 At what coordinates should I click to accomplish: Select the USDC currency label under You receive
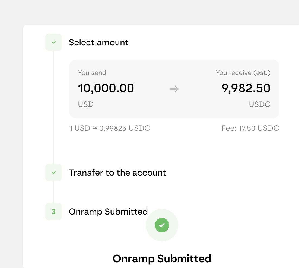259,104
